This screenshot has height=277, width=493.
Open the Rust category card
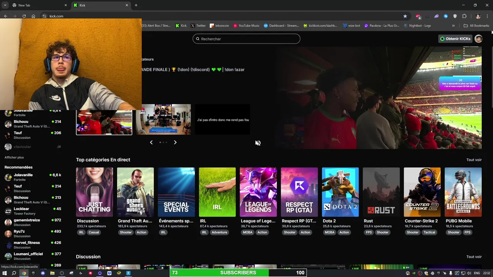point(381,192)
